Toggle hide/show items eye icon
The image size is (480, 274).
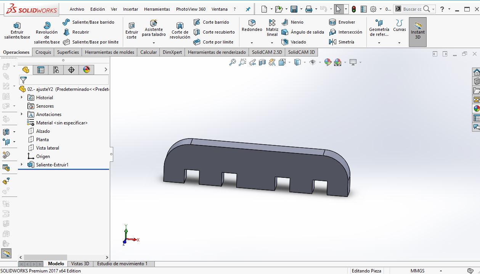[x=313, y=62]
